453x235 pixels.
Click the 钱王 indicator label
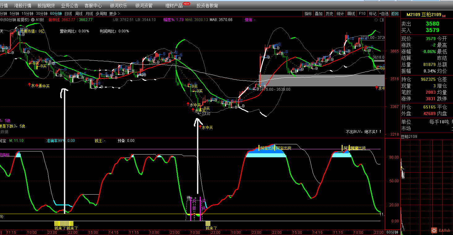[x=100, y=141]
